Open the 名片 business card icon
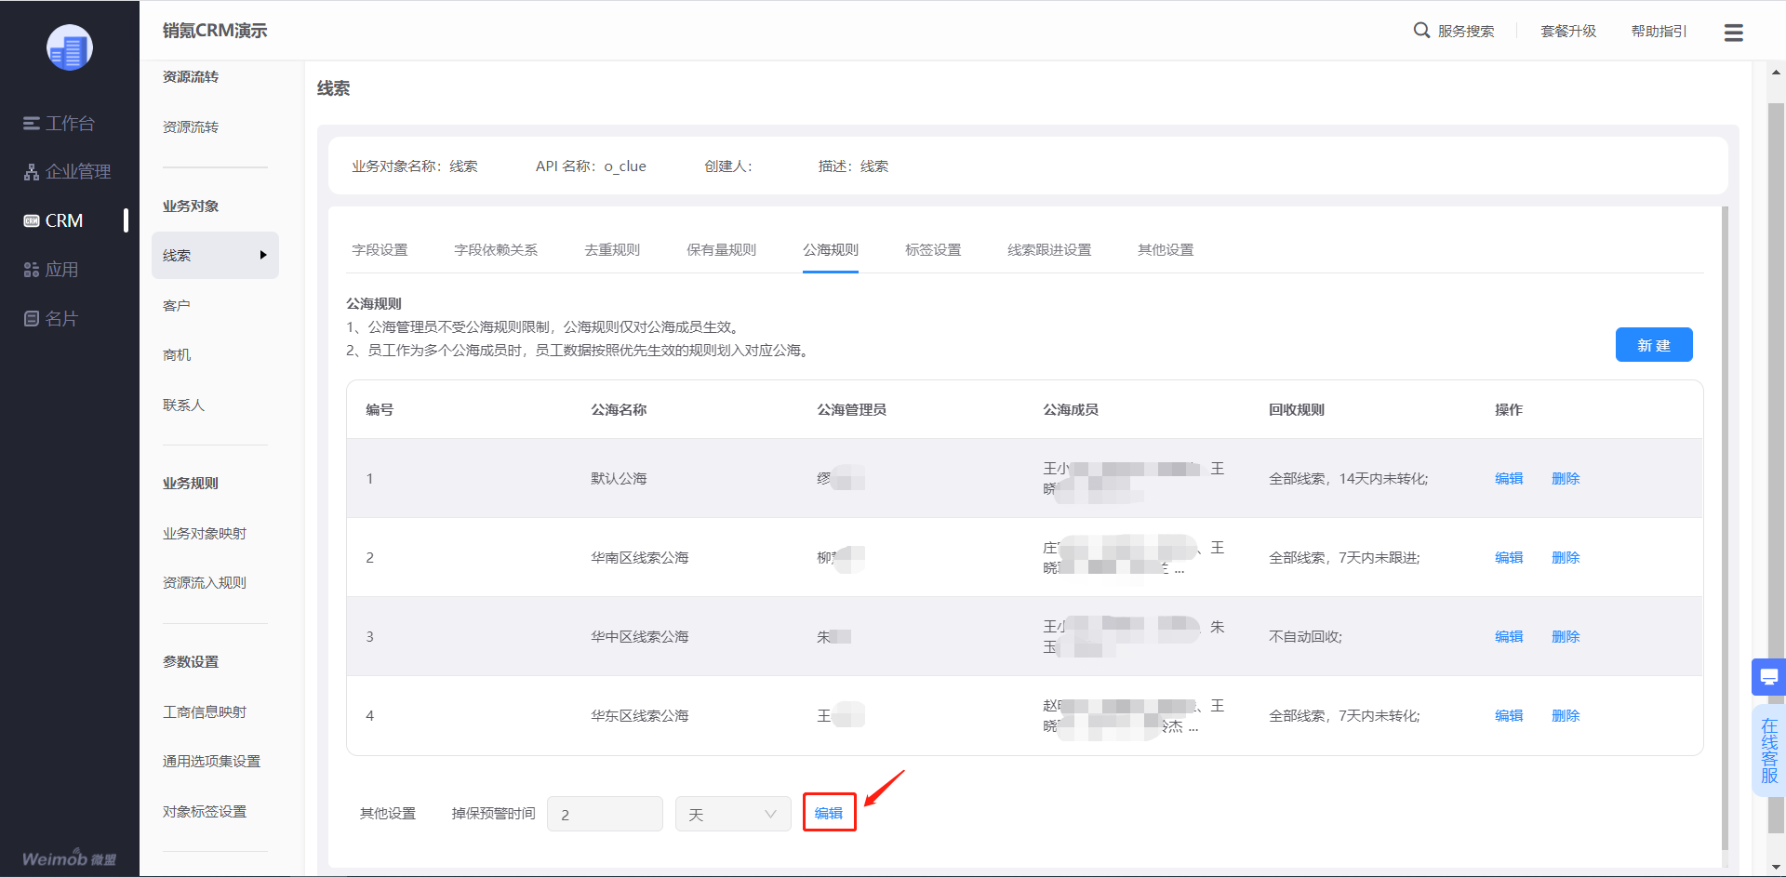Image resolution: width=1786 pixels, height=877 pixels. tap(32, 319)
